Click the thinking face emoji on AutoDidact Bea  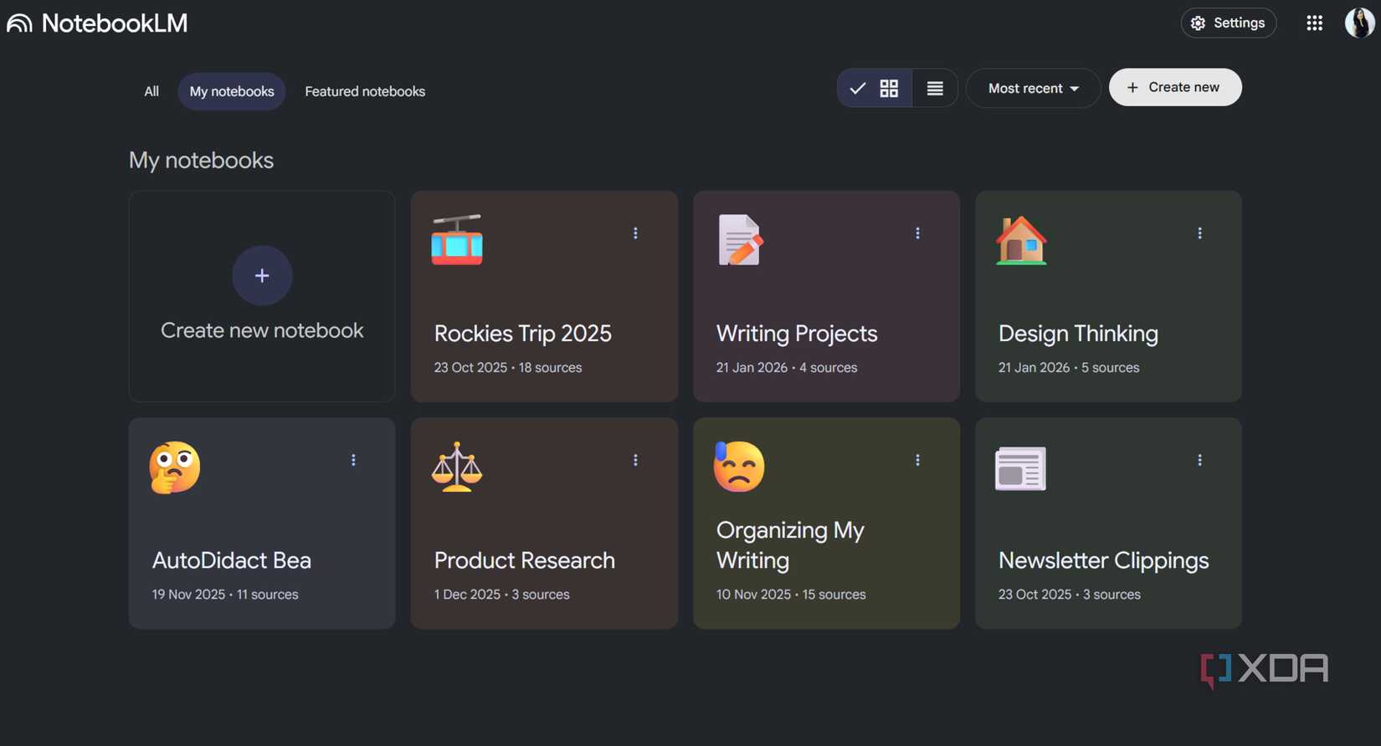175,467
